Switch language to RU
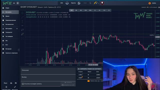 tap(16, 83)
